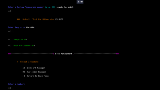Choose the Return to Main Menu option
Screen dimensions: 160x90
(35, 76)
